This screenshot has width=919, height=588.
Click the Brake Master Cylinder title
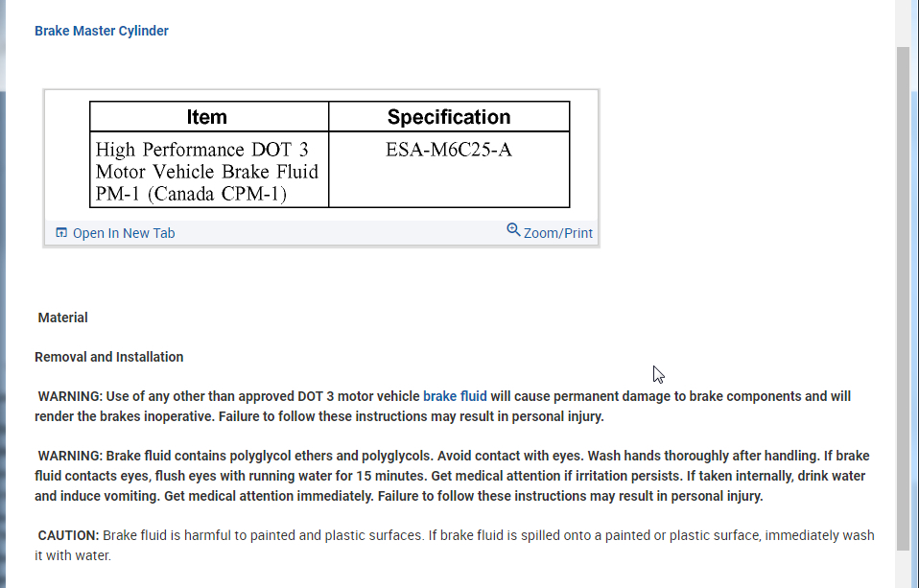point(102,31)
